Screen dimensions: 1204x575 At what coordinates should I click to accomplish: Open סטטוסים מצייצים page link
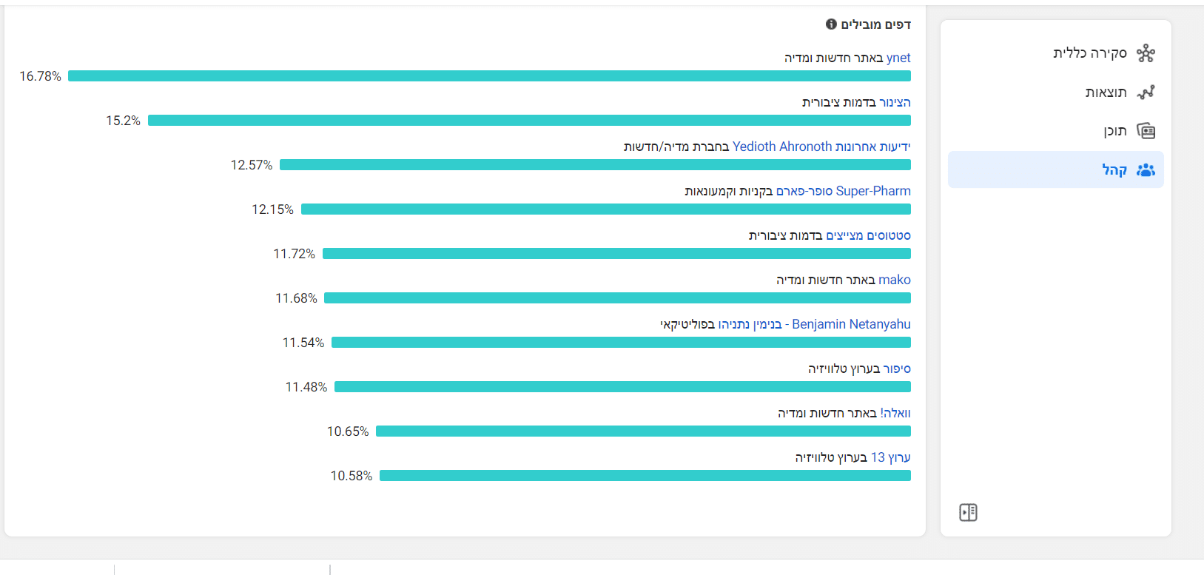pyautogui.click(x=869, y=235)
